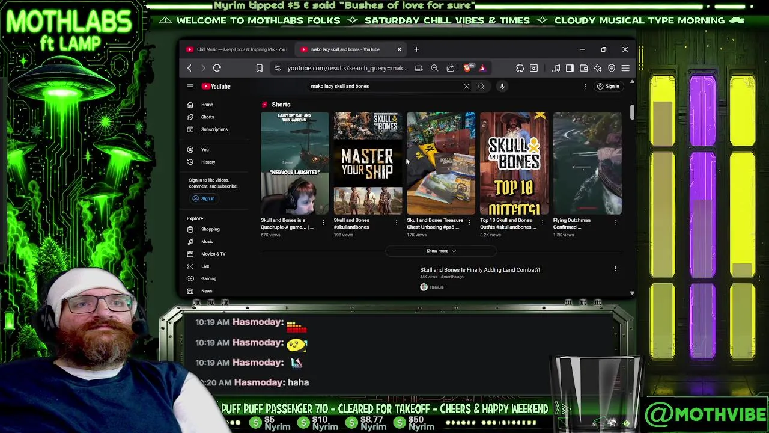Open a new browser tab with plus
Screen dimensions: 769x433
coord(416,49)
